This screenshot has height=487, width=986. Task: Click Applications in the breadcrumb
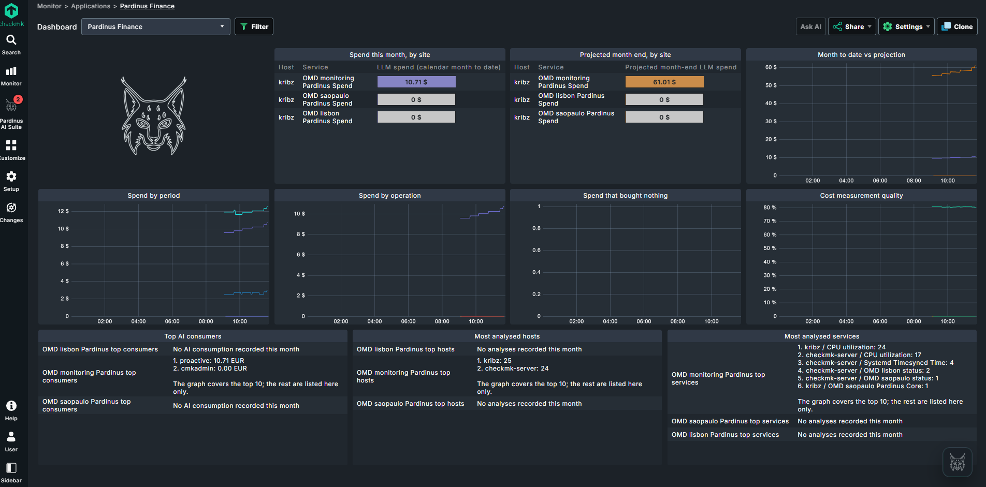point(91,6)
